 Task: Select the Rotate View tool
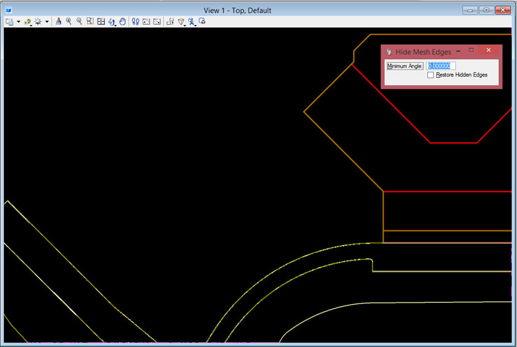point(112,22)
